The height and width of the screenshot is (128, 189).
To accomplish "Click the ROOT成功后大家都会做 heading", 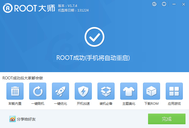I will click(x=23, y=78).
